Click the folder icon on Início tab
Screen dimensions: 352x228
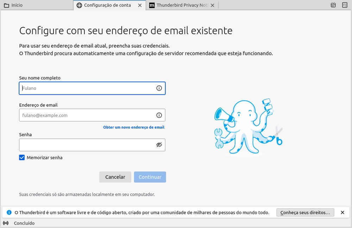pos(6,5)
